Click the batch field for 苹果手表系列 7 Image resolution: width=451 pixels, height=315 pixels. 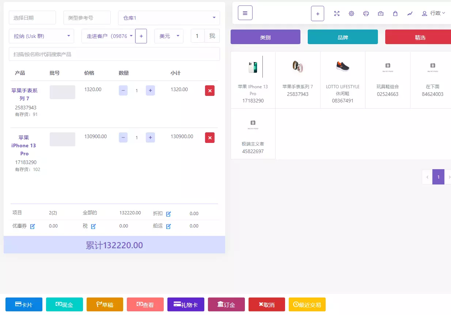62,92
